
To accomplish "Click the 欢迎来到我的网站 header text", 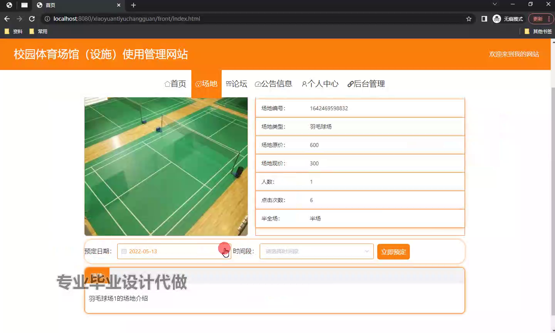I will pos(514,54).
